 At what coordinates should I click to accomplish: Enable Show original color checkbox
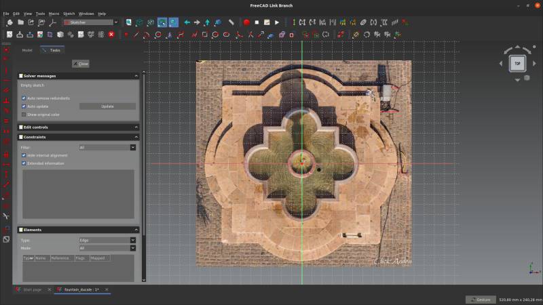click(x=24, y=115)
